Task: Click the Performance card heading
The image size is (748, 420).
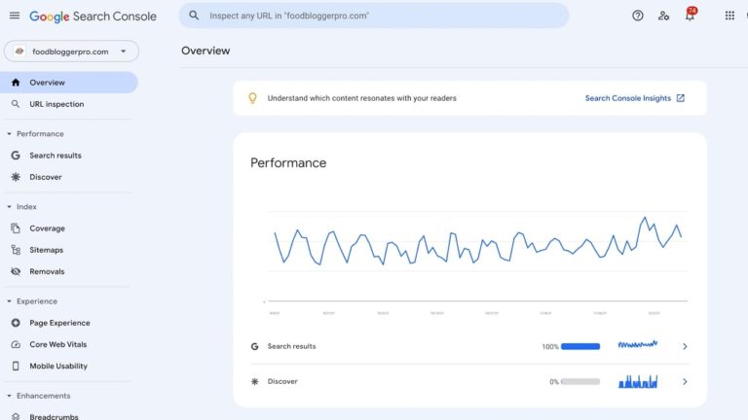Action: [288, 163]
